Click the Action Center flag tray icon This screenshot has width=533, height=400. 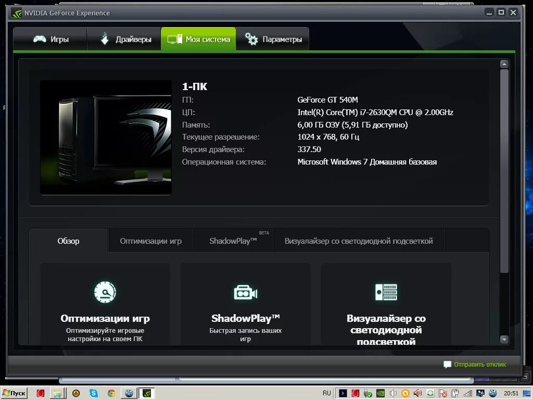tap(442, 394)
